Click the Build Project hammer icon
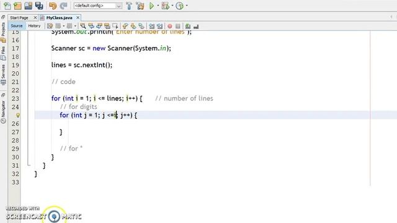 click(x=129, y=6)
